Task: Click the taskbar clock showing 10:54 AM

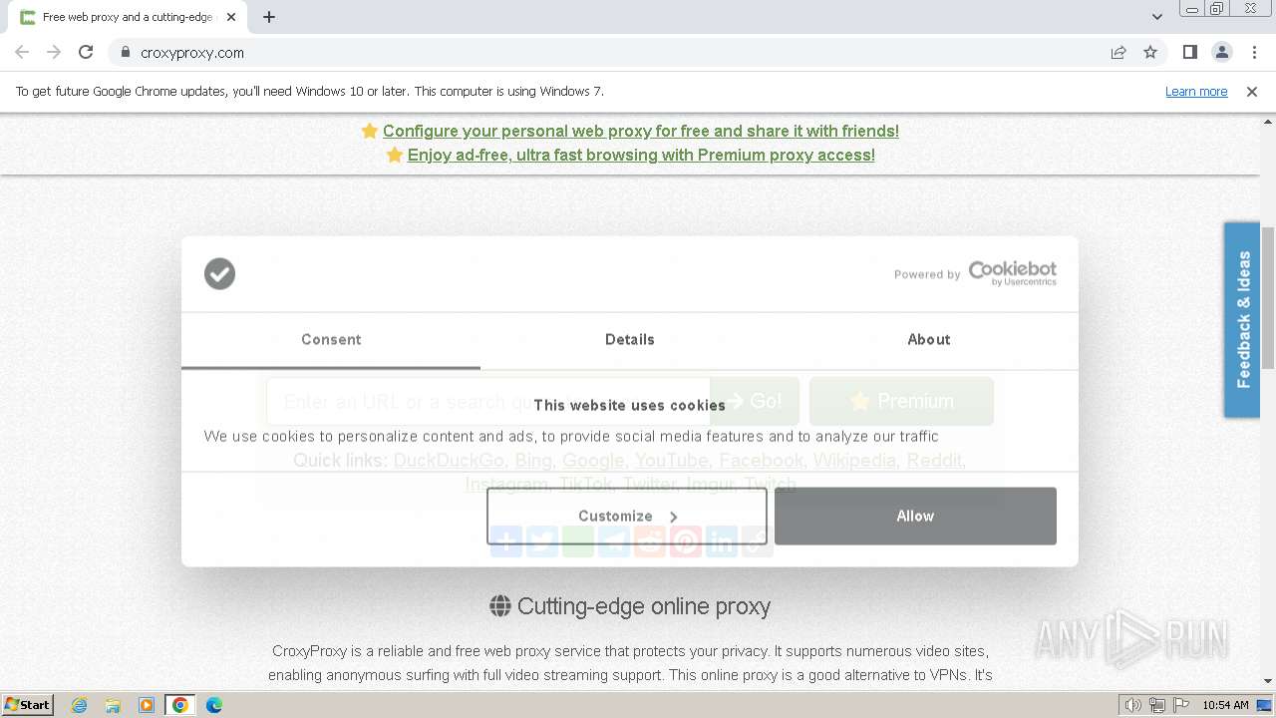Action: coord(1225,705)
